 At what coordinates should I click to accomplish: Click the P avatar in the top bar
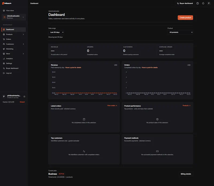(x=209, y=3)
